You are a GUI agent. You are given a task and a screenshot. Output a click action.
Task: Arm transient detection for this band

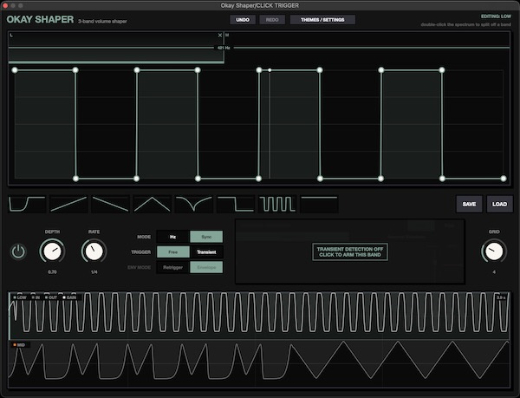(x=350, y=252)
